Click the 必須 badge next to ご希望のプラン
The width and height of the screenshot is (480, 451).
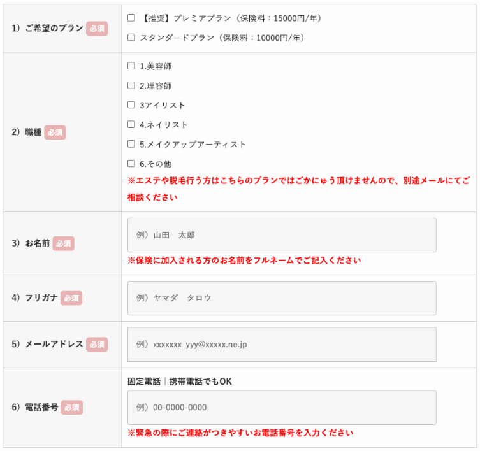[x=97, y=29]
